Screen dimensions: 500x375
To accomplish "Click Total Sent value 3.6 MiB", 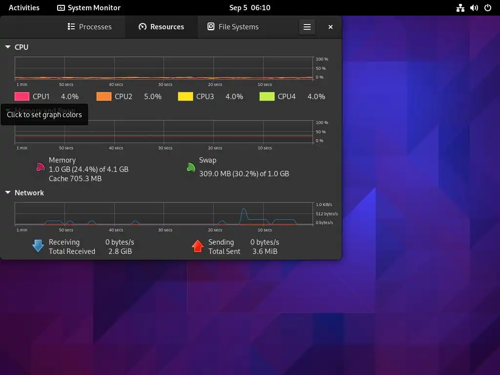I will (x=265, y=251).
